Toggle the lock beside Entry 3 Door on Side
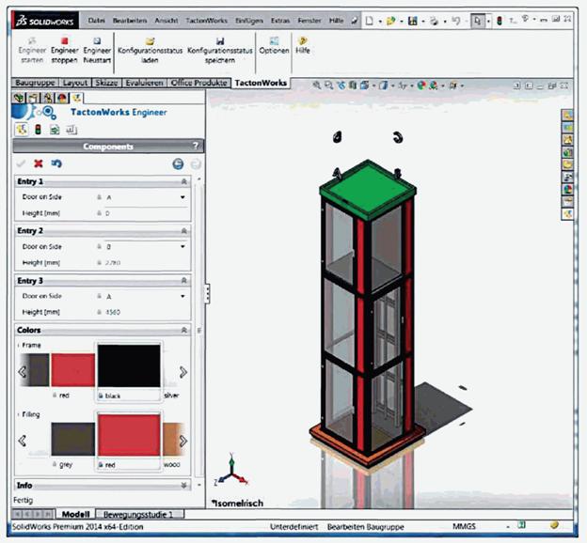 [x=99, y=296]
